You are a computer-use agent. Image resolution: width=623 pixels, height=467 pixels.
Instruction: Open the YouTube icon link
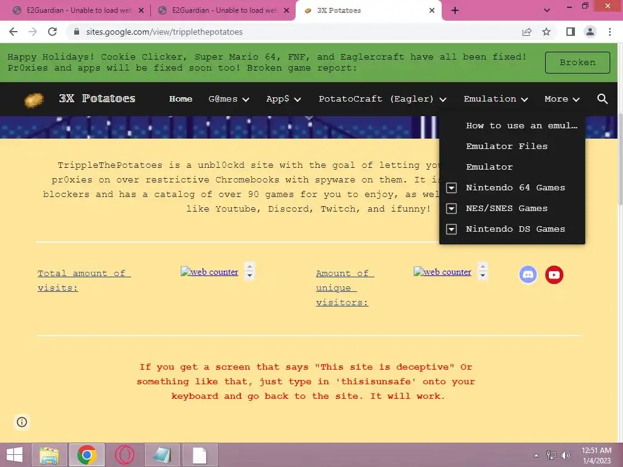point(554,275)
